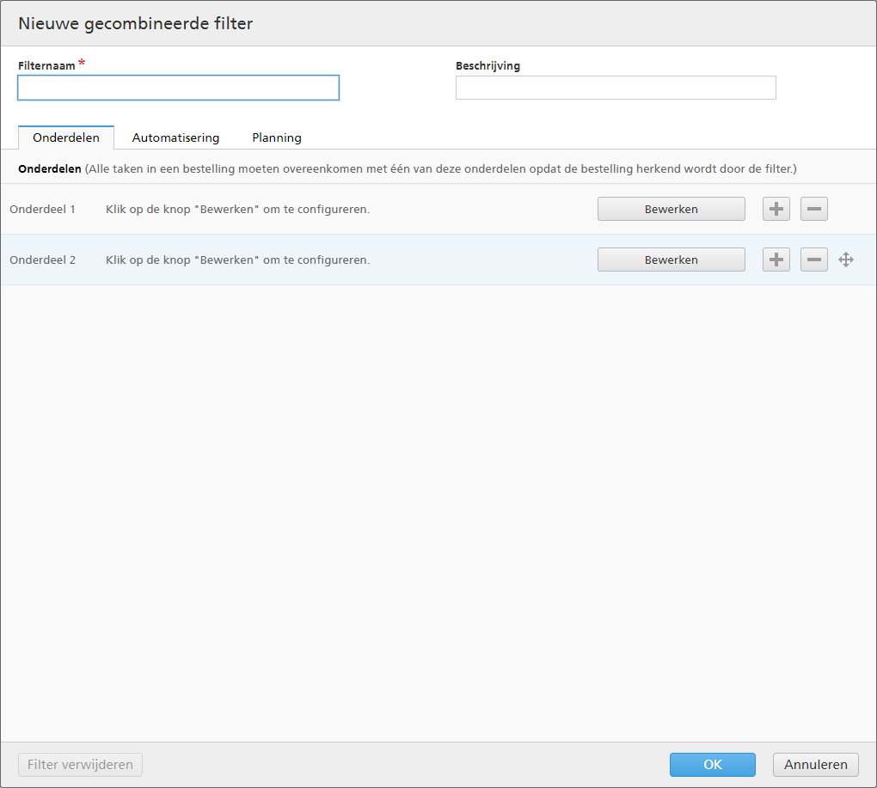Cancel with the Annuleren button
877x788 pixels.
tap(815, 765)
